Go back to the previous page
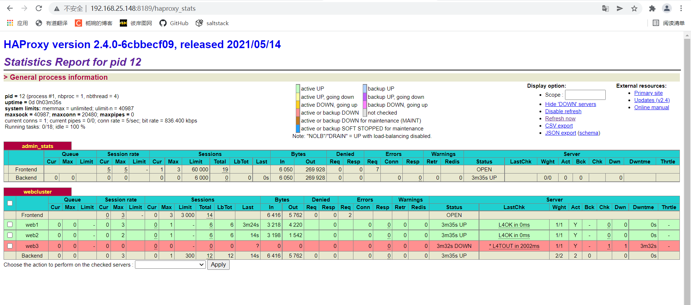The height and width of the screenshot is (305, 691). click(x=10, y=8)
